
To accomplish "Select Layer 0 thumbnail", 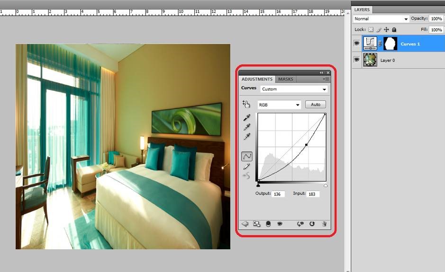I will tap(371, 60).
